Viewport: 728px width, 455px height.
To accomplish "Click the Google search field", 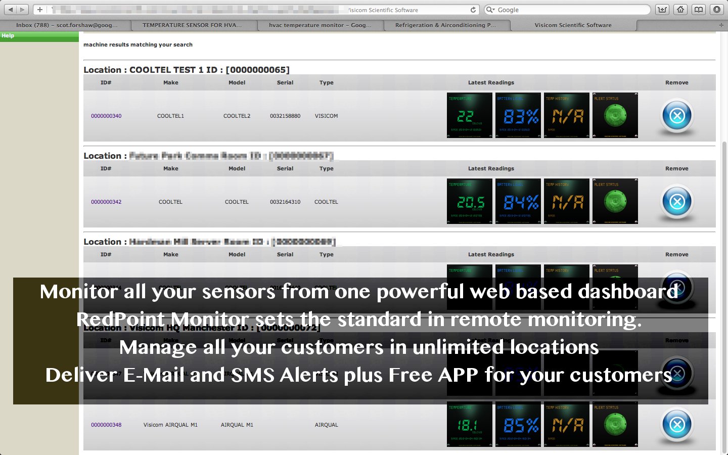I will point(567,10).
